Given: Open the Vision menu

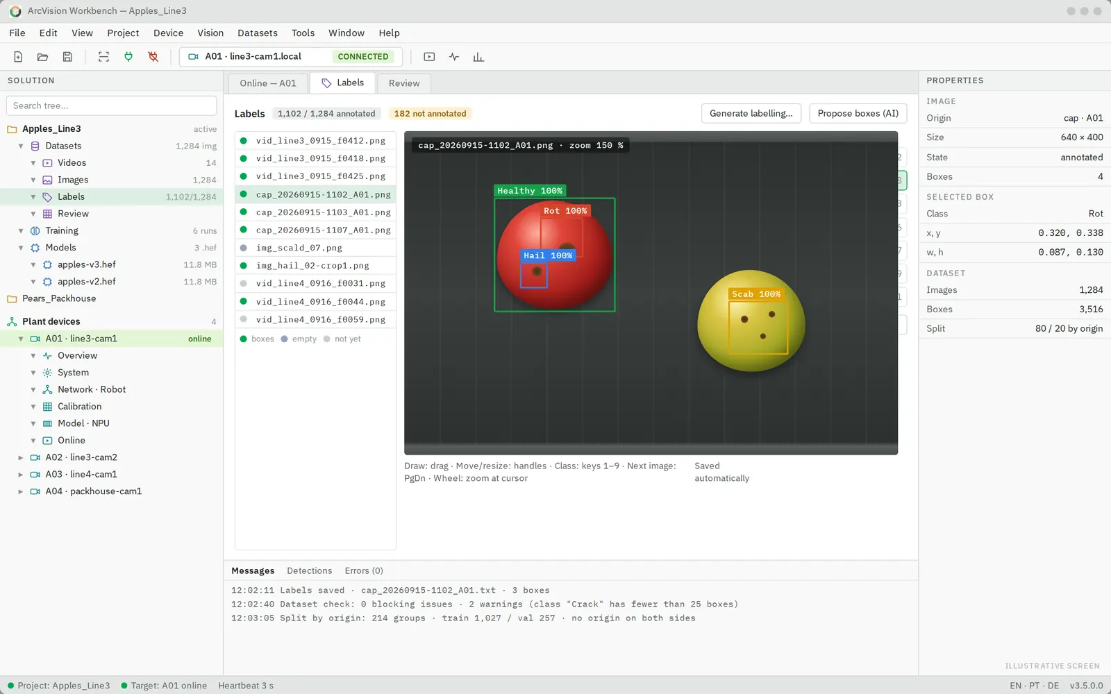Looking at the screenshot, I should pos(210,33).
